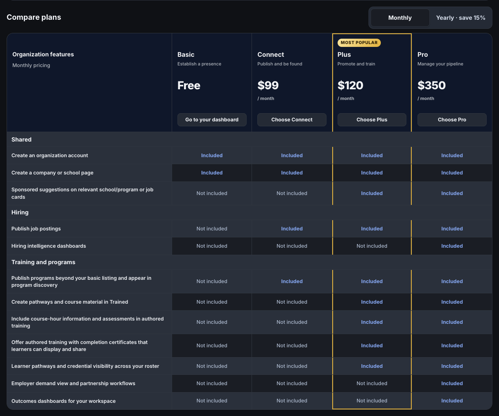Click Connect cell for Create pathways row
The height and width of the screenshot is (416, 499).
coord(292,302)
